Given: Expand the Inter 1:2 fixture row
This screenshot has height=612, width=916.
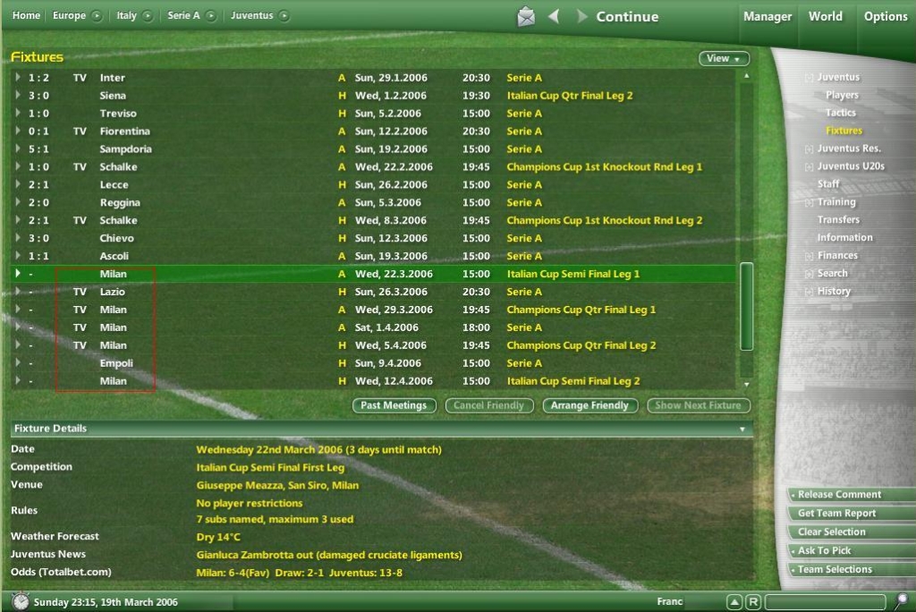Looking at the screenshot, I should (x=18, y=77).
